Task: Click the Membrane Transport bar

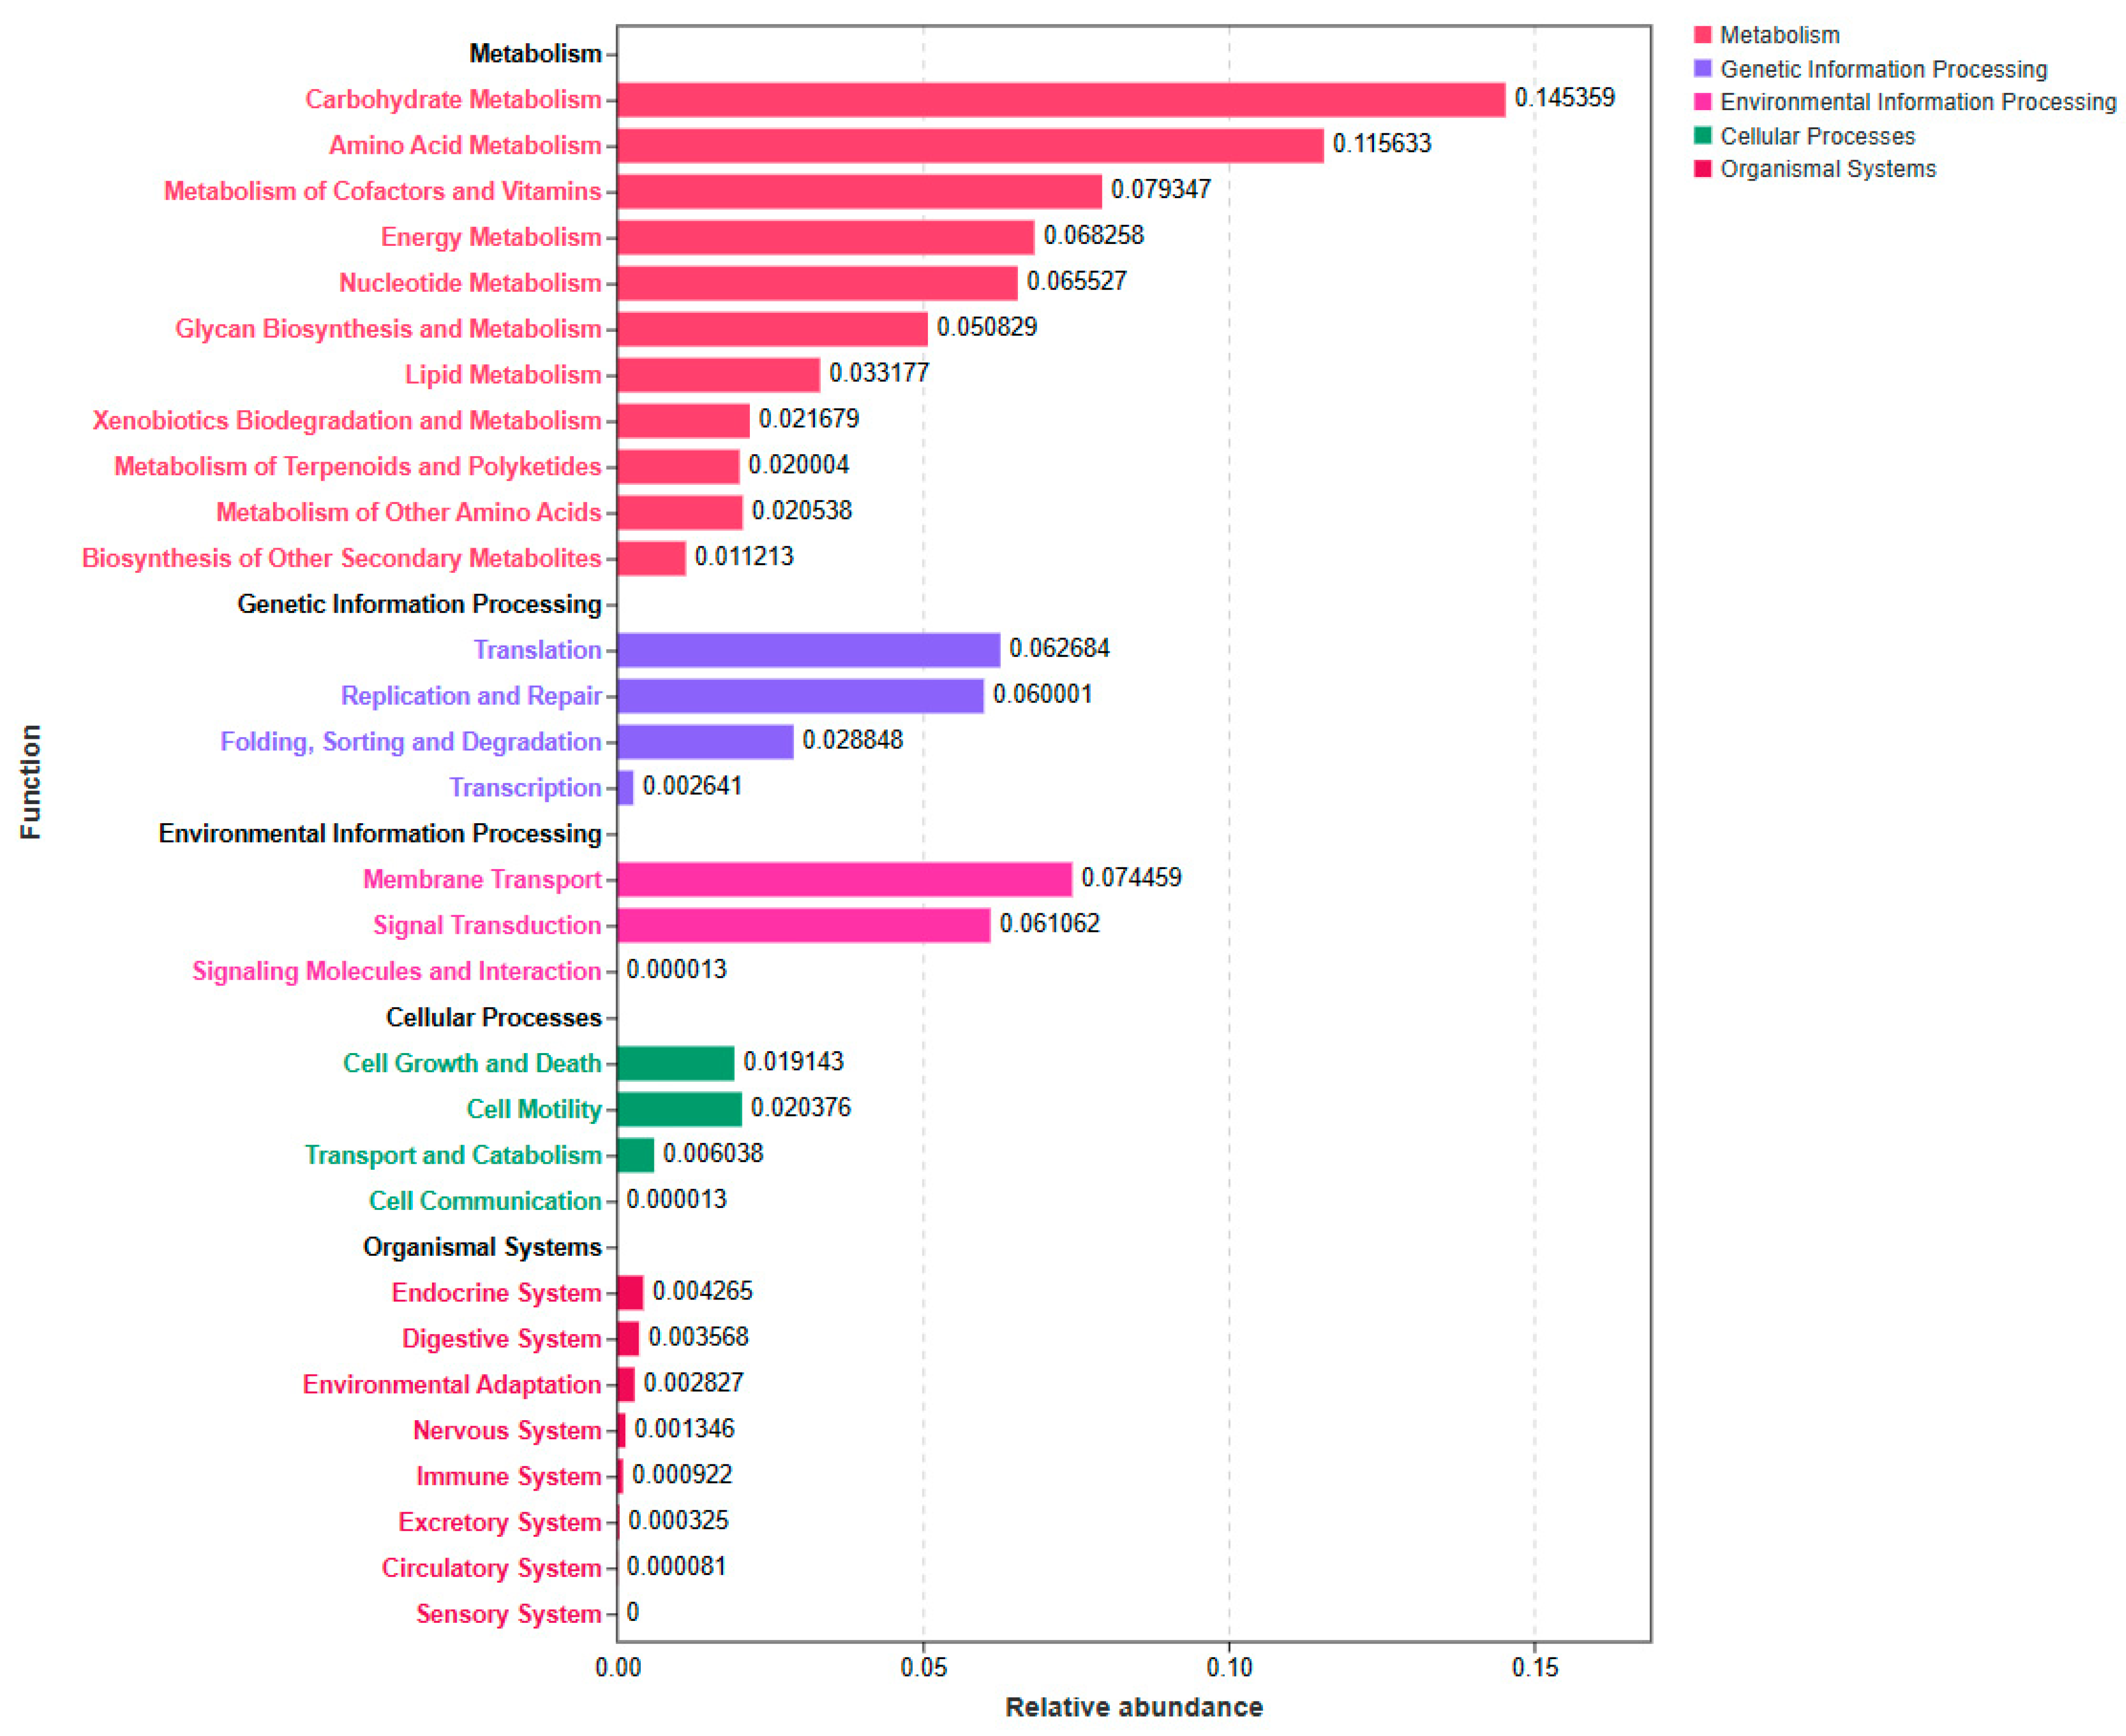Action: pyautogui.click(x=844, y=880)
